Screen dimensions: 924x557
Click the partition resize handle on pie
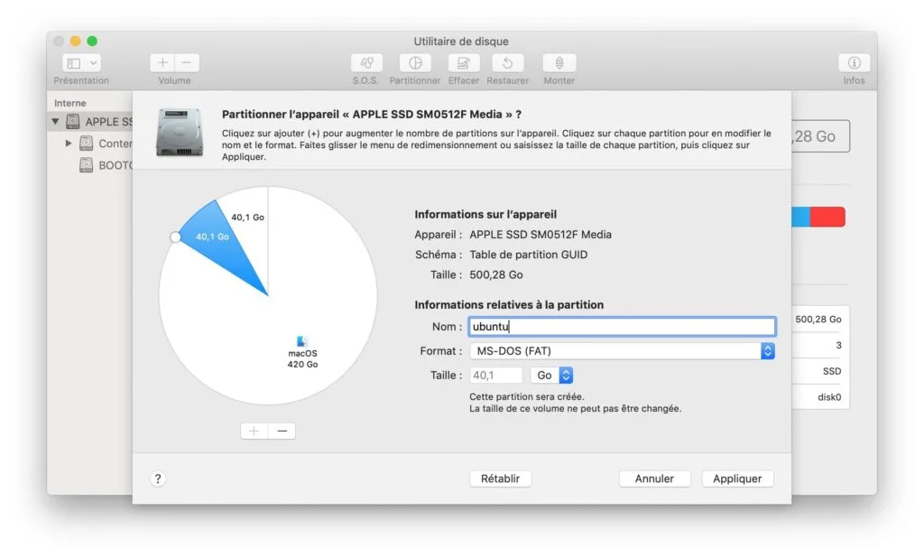[175, 237]
